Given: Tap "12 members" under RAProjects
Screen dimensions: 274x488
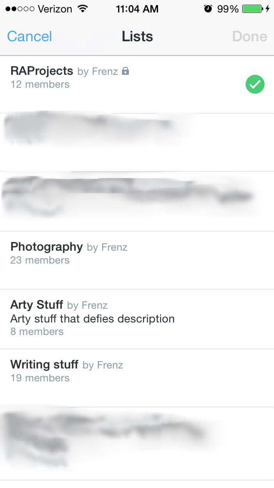Looking at the screenshot, I should pos(40,84).
